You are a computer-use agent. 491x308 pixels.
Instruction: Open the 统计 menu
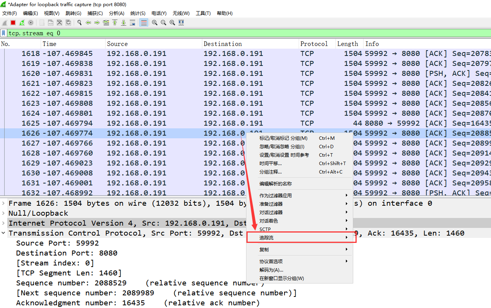pyautogui.click(x=138, y=13)
